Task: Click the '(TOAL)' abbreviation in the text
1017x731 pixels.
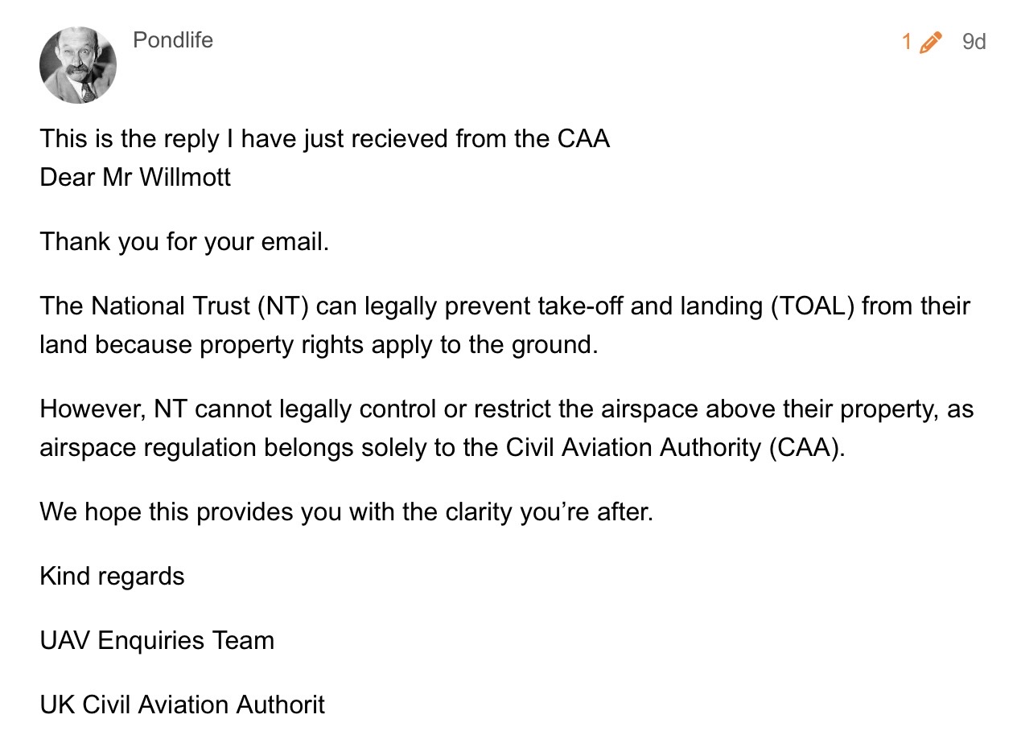Action: pos(812,306)
